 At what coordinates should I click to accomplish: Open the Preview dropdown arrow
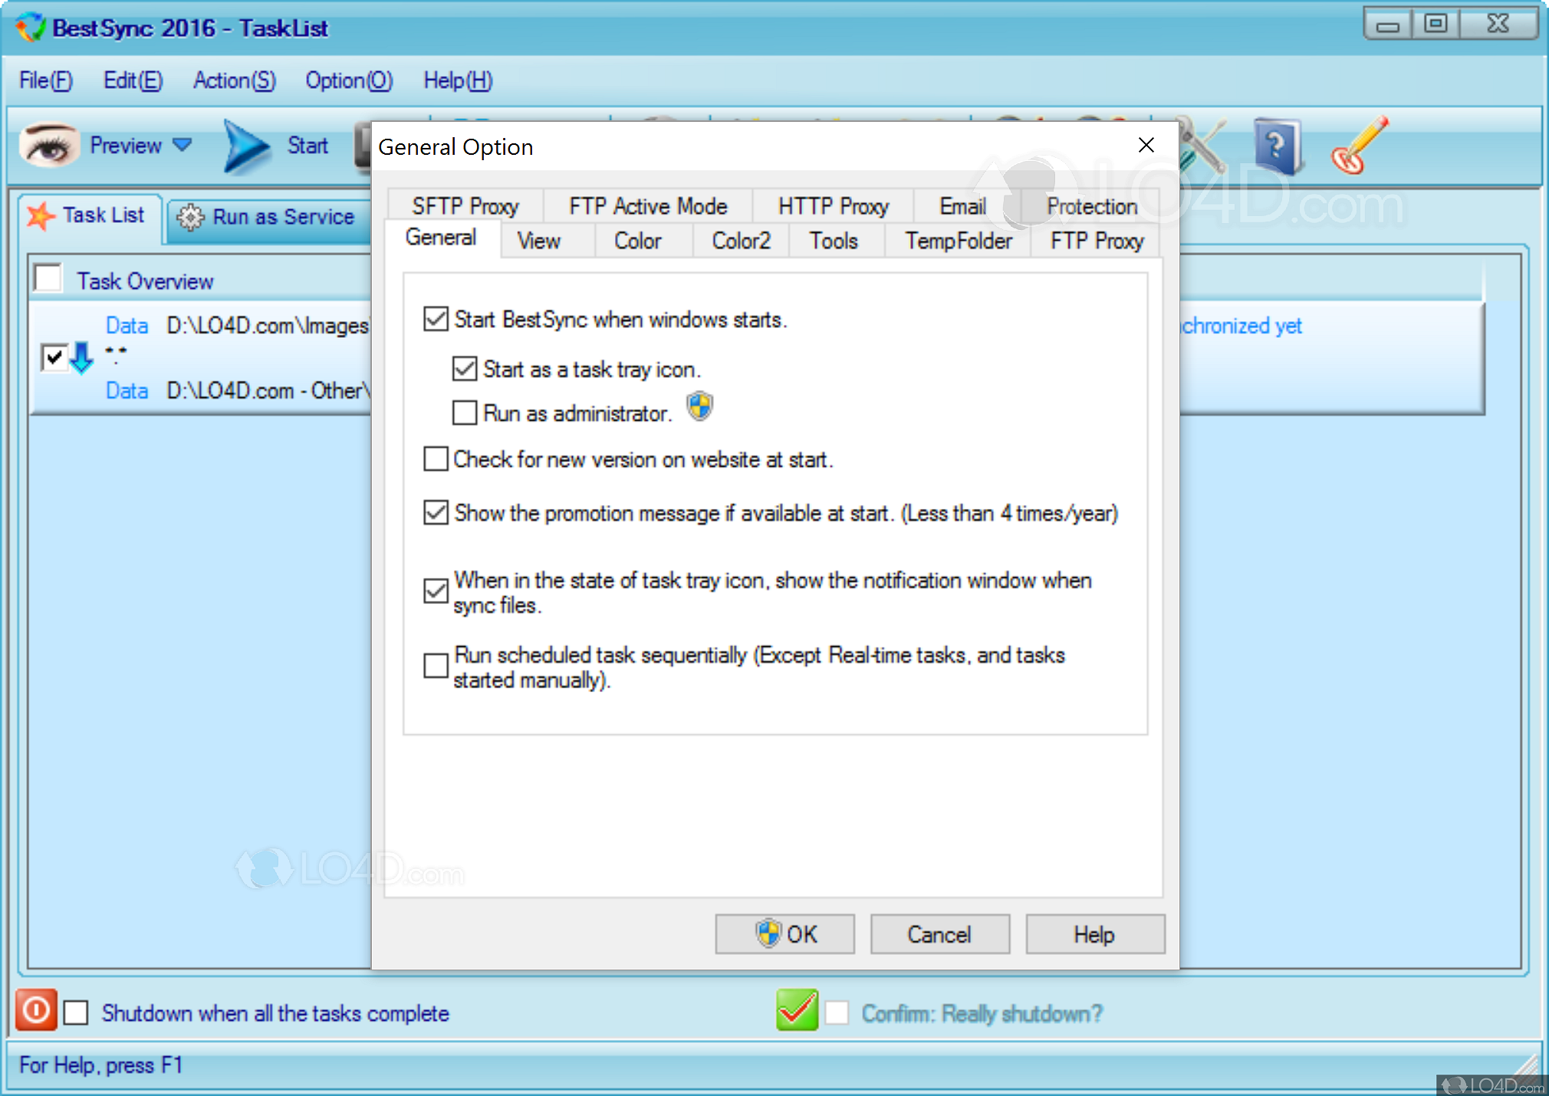tap(183, 145)
